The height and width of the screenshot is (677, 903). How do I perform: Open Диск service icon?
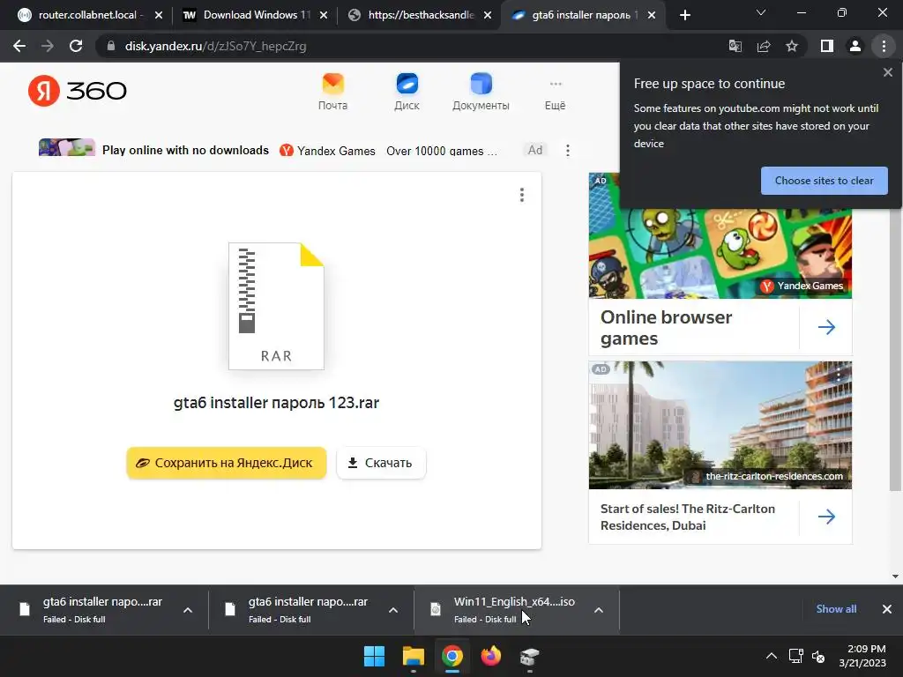pyautogui.click(x=407, y=92)
